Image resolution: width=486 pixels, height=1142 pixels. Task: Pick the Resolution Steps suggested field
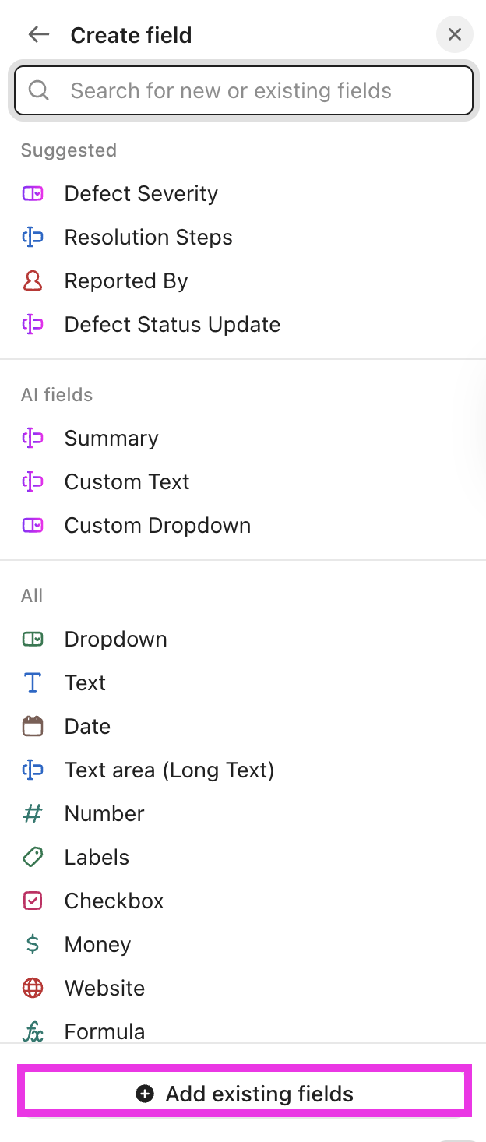(148, 237)
